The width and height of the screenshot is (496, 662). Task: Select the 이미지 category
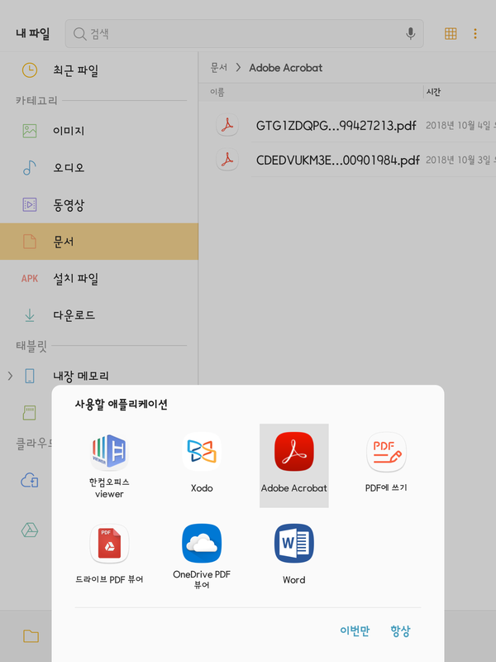click(x=99, y=131)
